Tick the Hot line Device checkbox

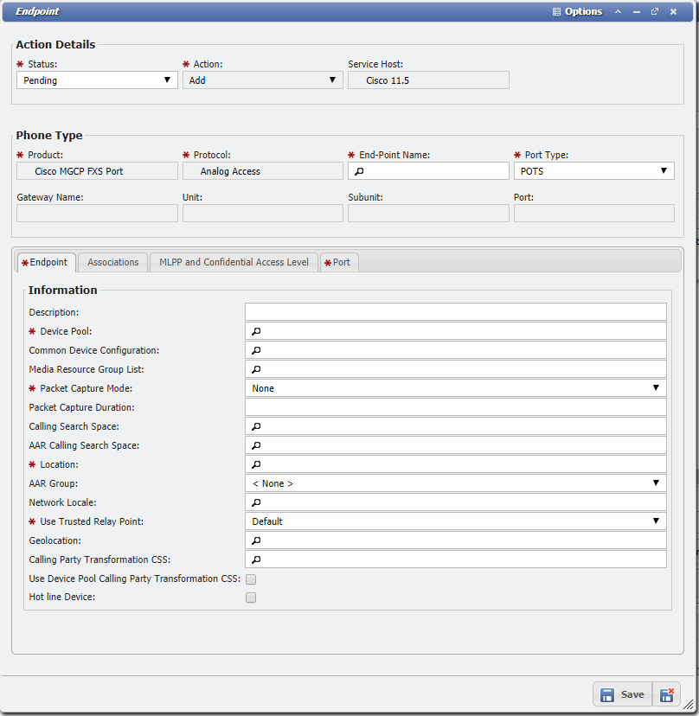click(251, 598)
